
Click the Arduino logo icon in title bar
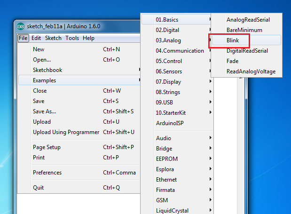click(21, 26)
